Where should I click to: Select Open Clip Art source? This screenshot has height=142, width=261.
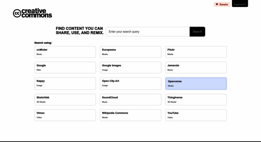(130, 84)
